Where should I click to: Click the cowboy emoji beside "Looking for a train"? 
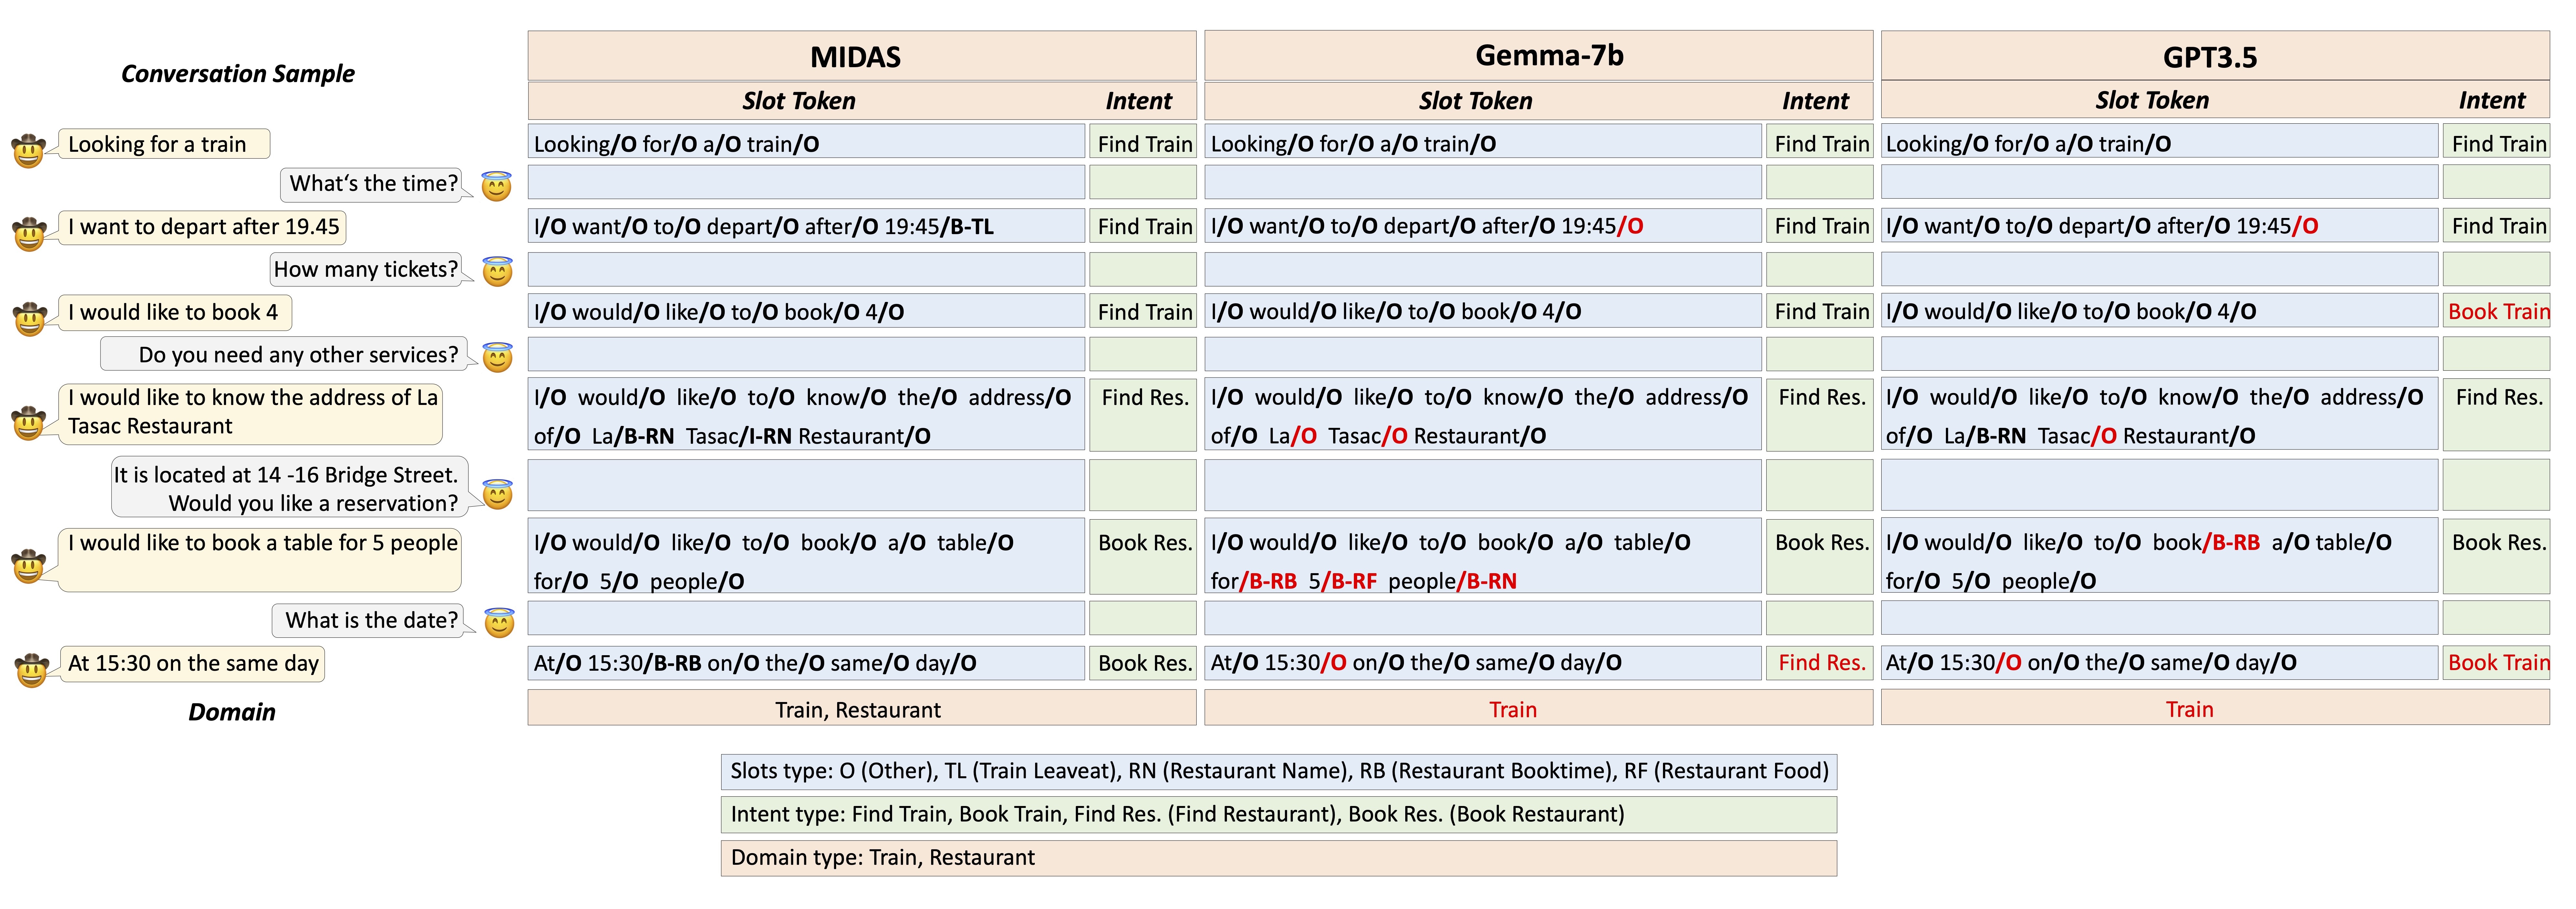pos(28,150)
